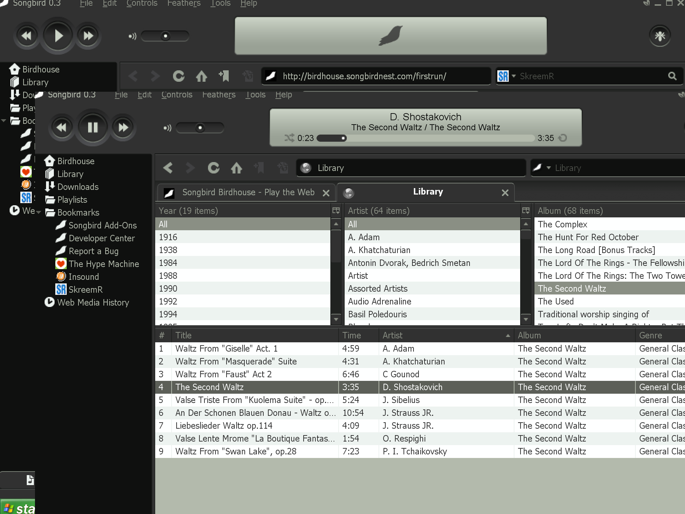Filter library by year 1988
Viewport: 685px width, 514px height.
(x=243, y=276)
